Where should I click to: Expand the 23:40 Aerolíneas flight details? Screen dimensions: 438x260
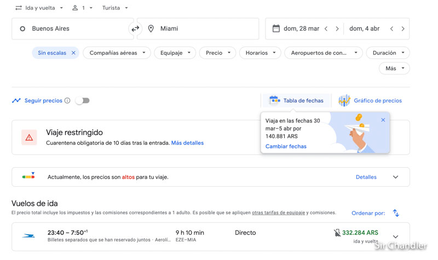[x=395, y=237]
